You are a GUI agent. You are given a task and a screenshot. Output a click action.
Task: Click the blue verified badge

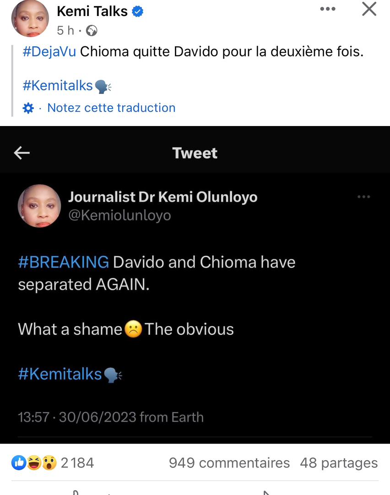(138, 12)
